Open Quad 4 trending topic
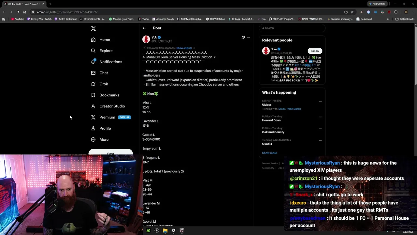Screen dimensions: 417x235 pos(267,144)
